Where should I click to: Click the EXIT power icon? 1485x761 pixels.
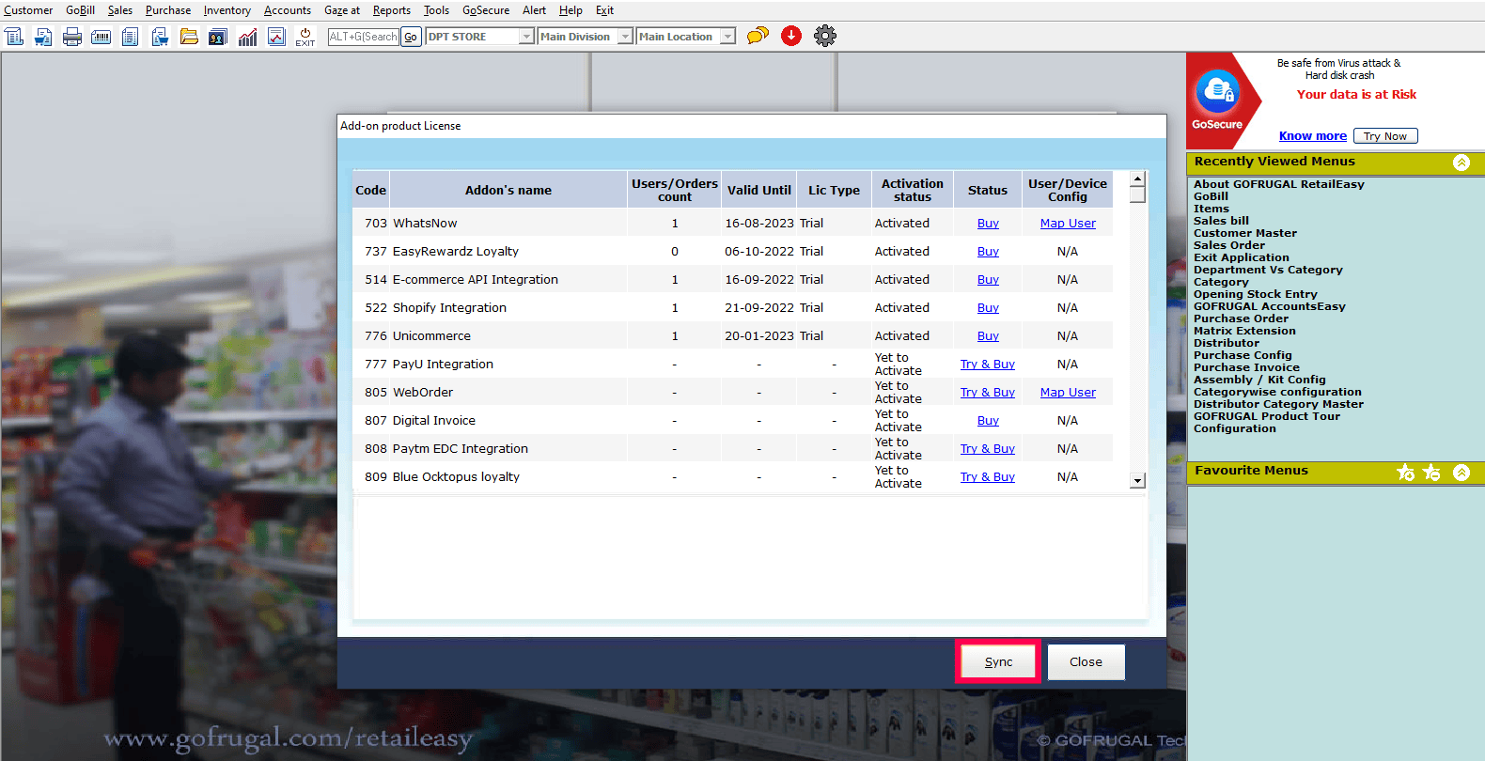tap(305, 37)
